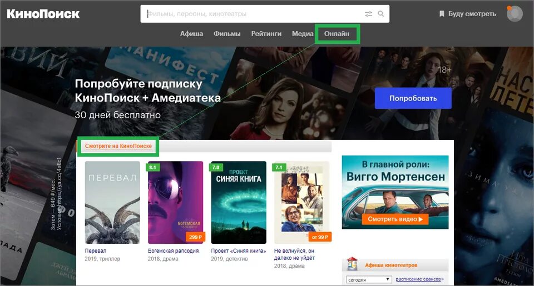Screen dimensions: 534x286
Task: Click the 2018, драма caption under Богемская рапсодия
Action: [163, 259]
